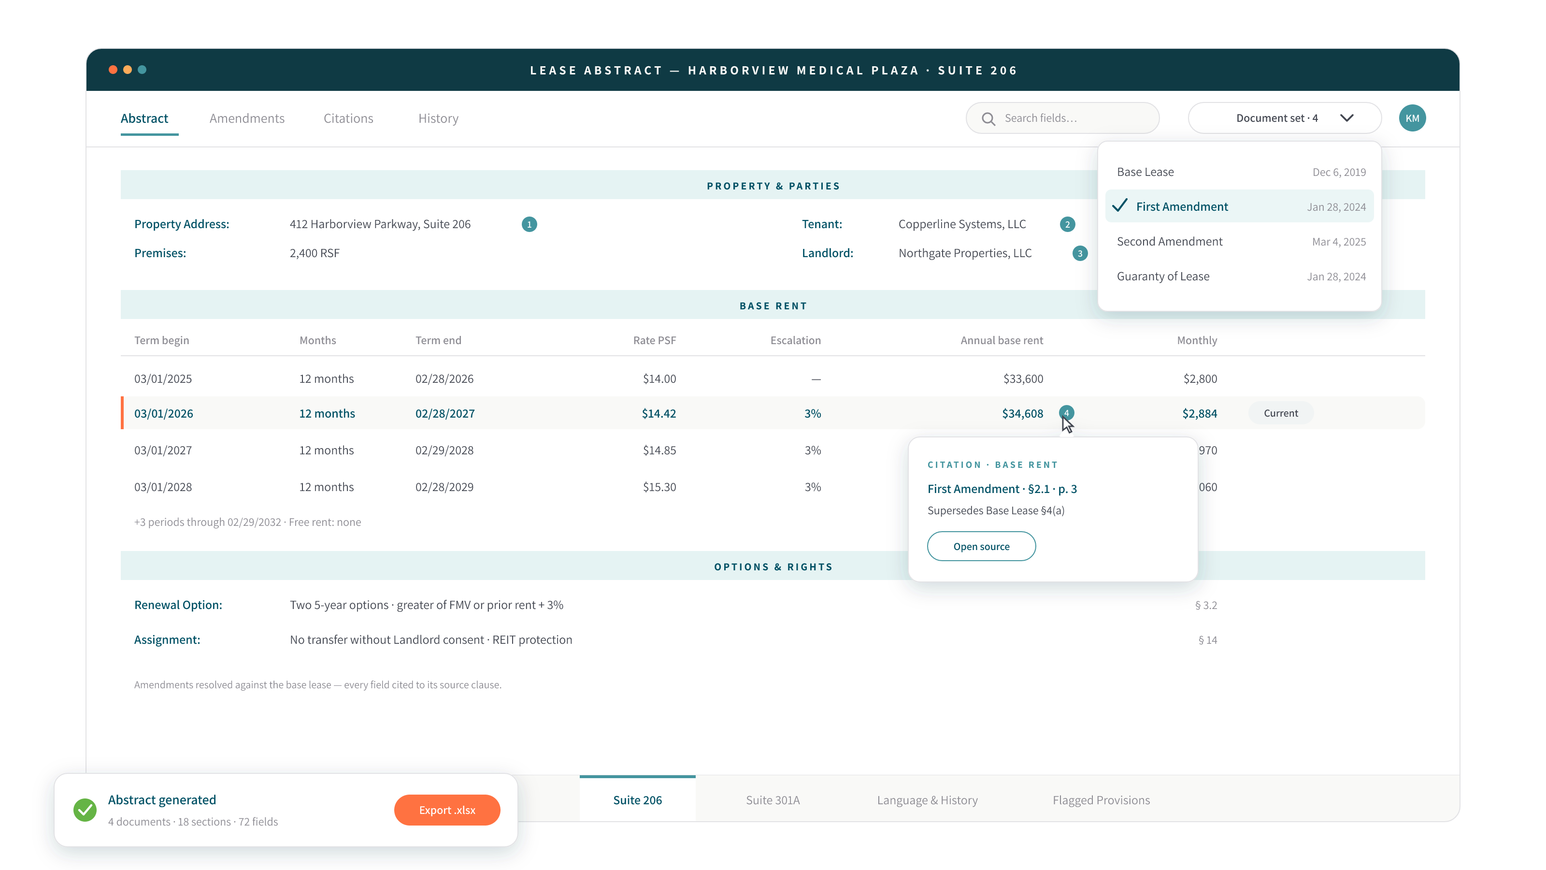Click the teal window dot
This screenshot has width=1546, height=870.
tap(142, 70)
